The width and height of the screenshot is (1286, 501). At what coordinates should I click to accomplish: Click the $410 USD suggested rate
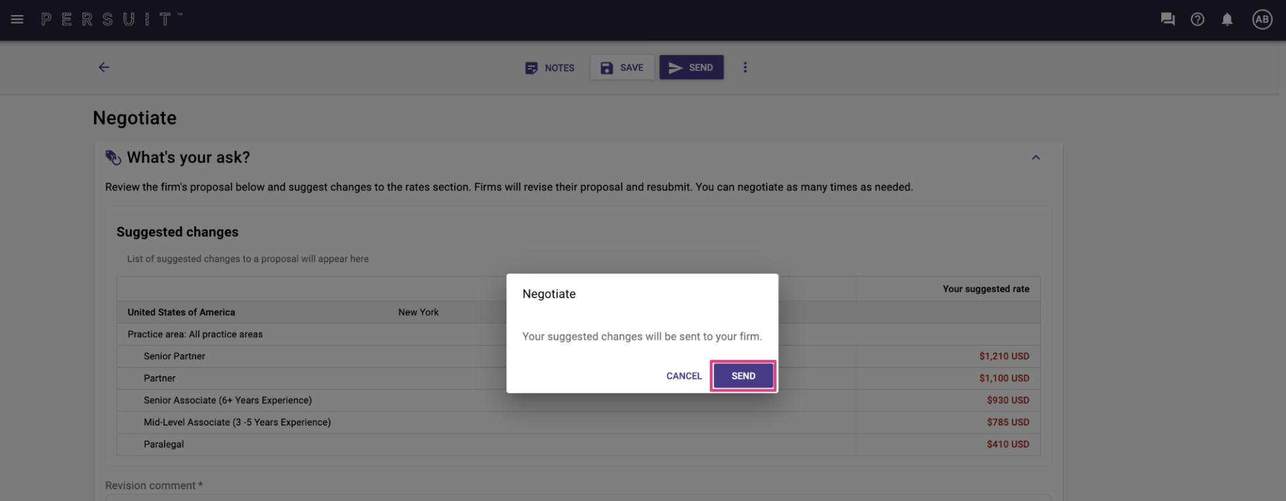click(x=1008, y=444)
